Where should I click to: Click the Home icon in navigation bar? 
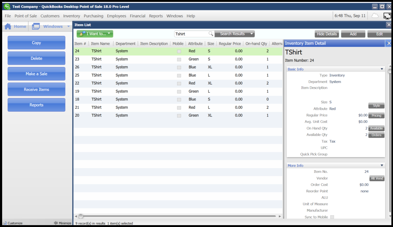pos(8,26)
